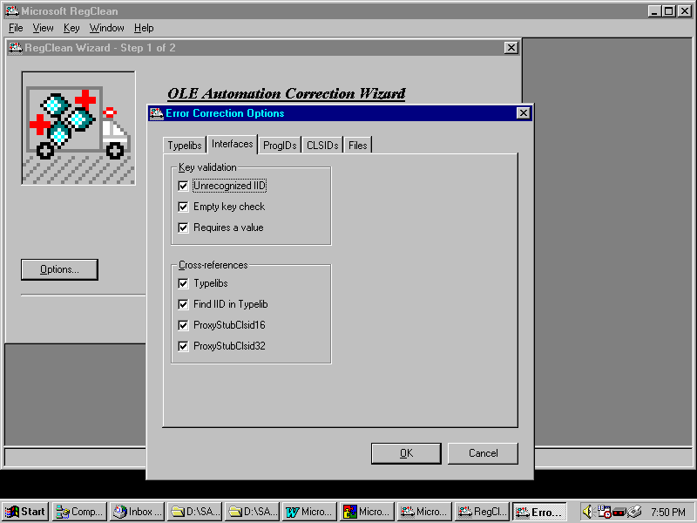Image resolution: width=697 pixels, height=523 pixels.
Task: Uncheck the Unrecognized IID checkbox
Action: click(183, 186)
